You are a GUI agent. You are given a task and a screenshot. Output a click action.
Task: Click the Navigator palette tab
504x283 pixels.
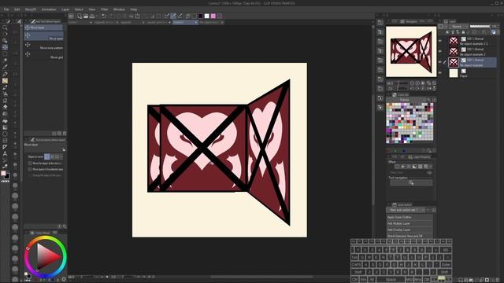click(x=409, y=21)
